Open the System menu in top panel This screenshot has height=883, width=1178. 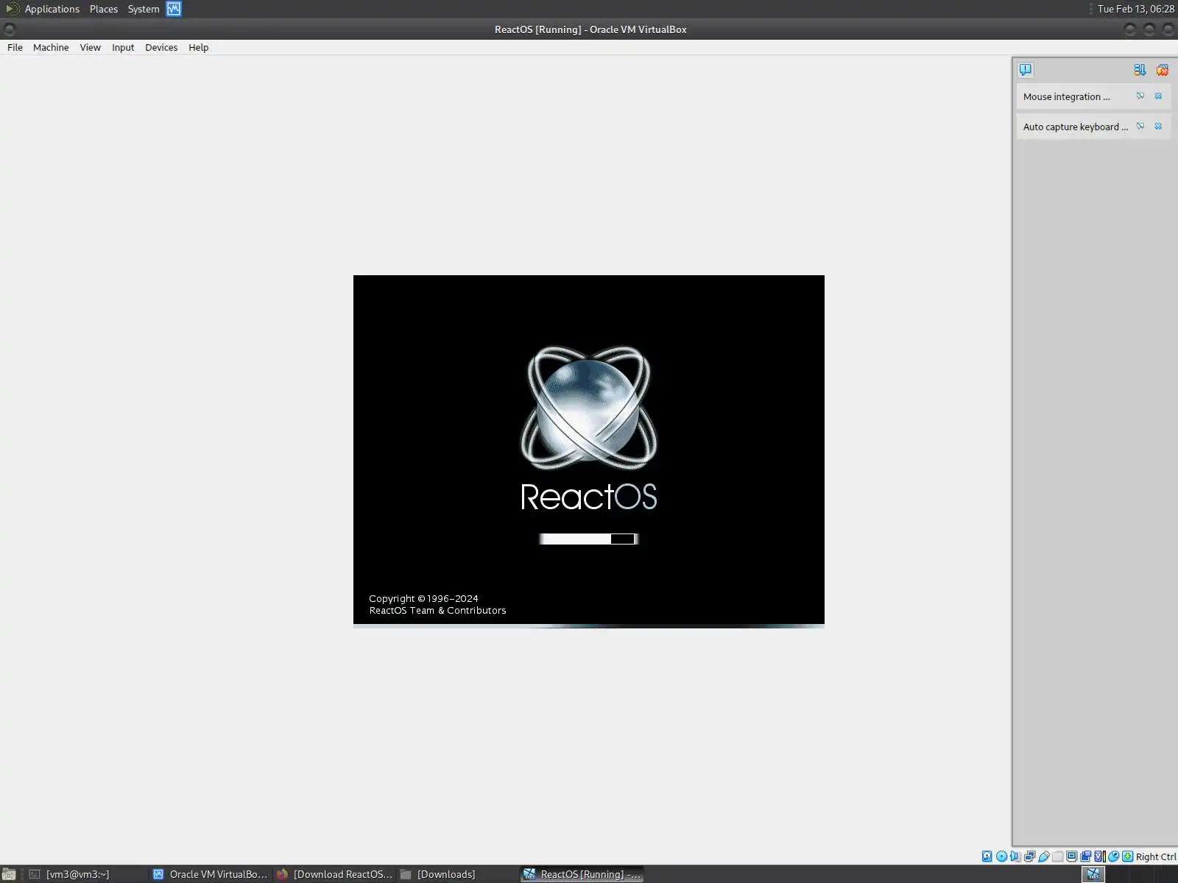(x=144, y=9)
